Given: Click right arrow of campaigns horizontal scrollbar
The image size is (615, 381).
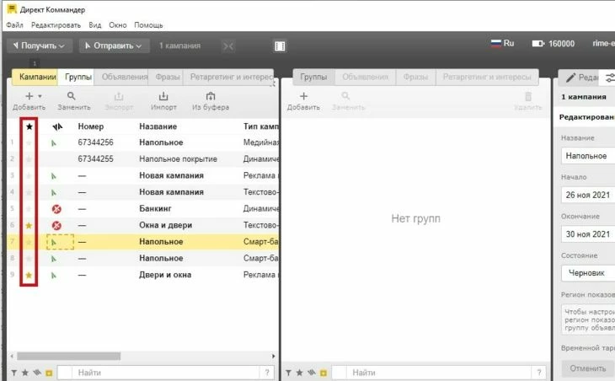Looking at the screenshot, I should (x=273, y=357).
